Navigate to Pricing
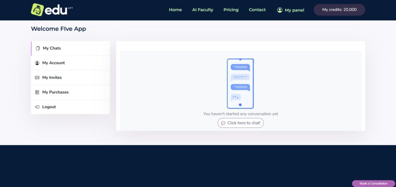Screen dimensions: 396x187 coord(231,10)
